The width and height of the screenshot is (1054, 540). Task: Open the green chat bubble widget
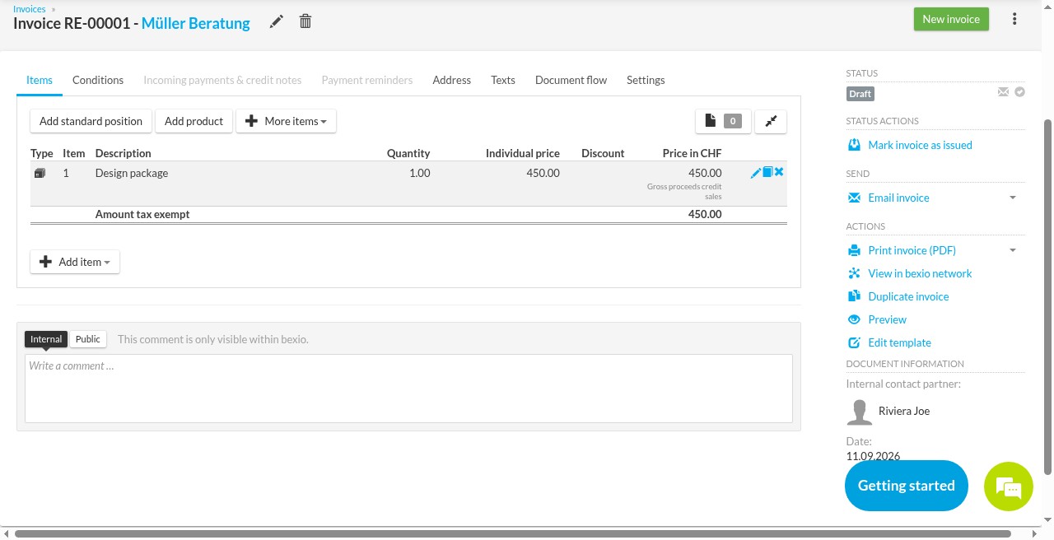(1009, 486)
